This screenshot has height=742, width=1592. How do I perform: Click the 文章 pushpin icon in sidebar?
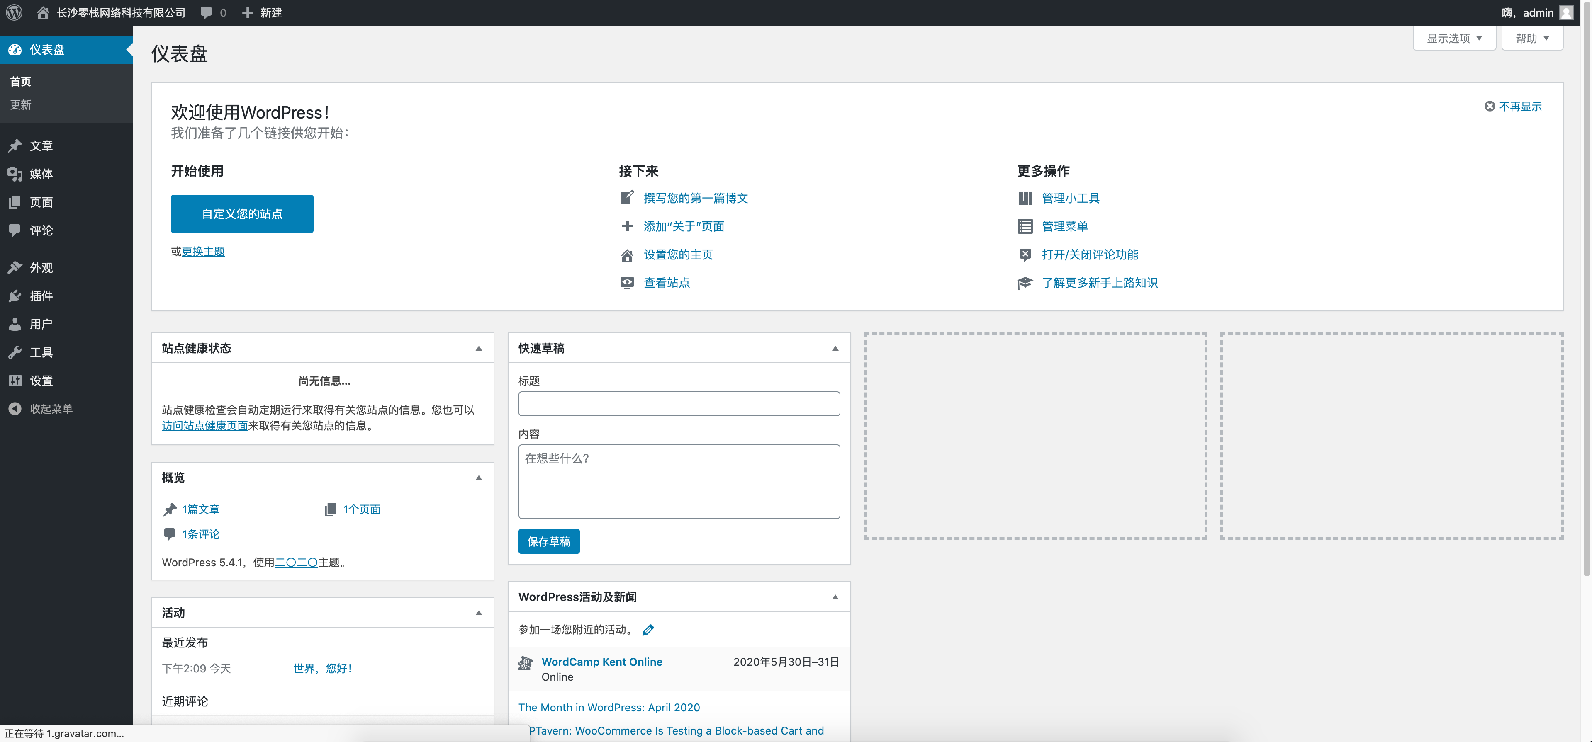point(15,146)
